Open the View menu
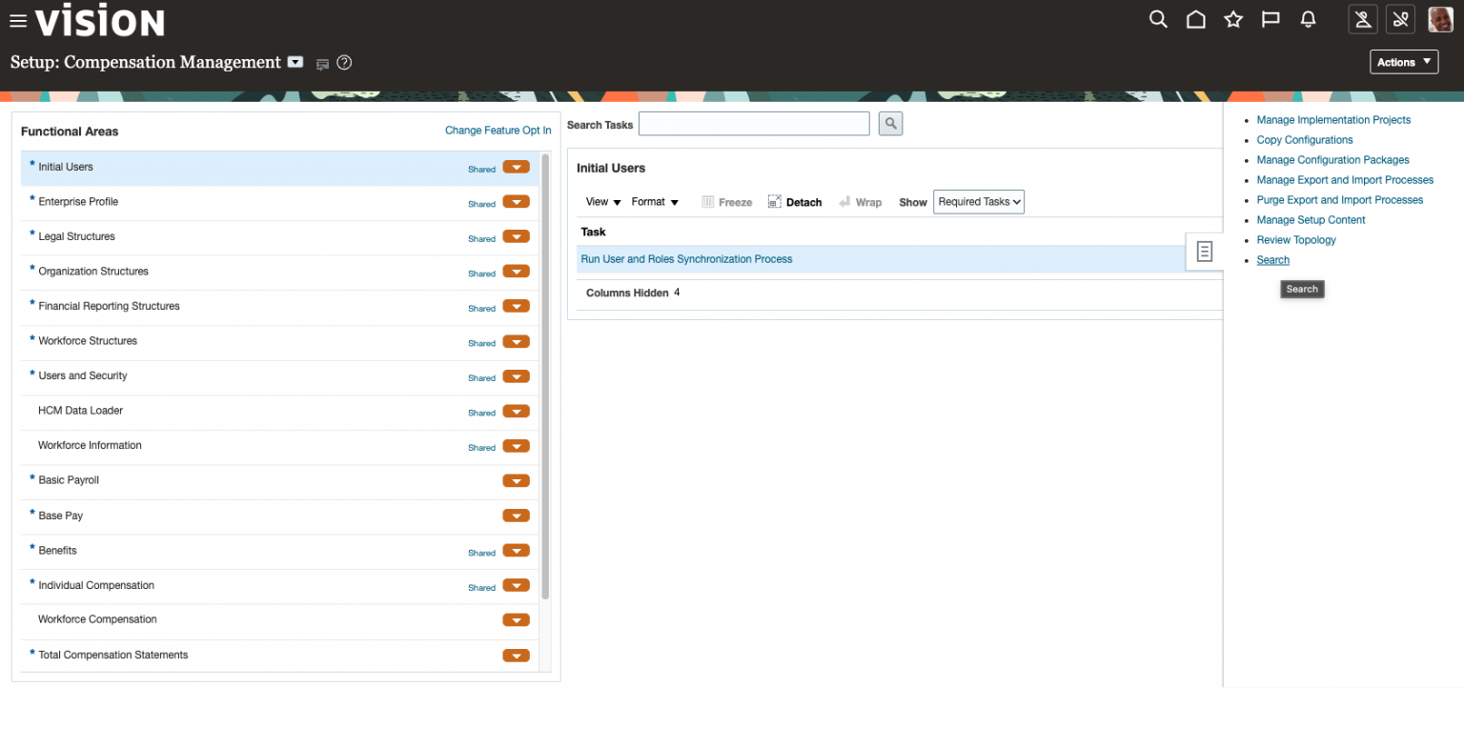Screen dimensions: 1464x749 [603, 202]
